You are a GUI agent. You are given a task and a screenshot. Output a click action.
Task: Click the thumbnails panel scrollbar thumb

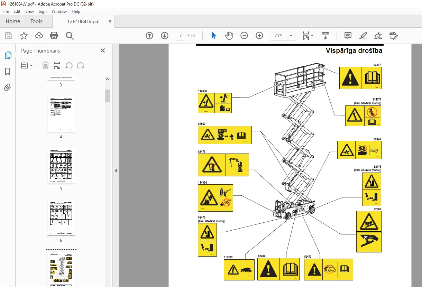click(107, 96)
